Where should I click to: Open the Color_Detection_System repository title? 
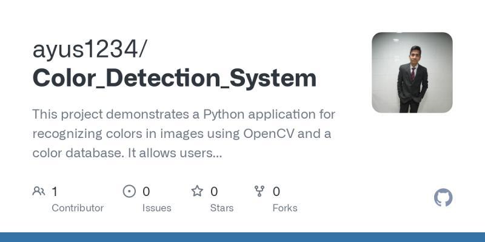(x=175, y=79)
